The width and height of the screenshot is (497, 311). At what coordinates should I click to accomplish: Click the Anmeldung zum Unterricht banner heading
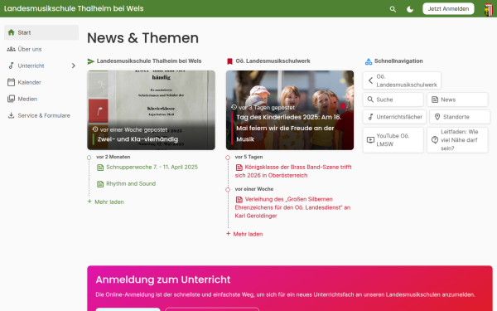(163, 279)
